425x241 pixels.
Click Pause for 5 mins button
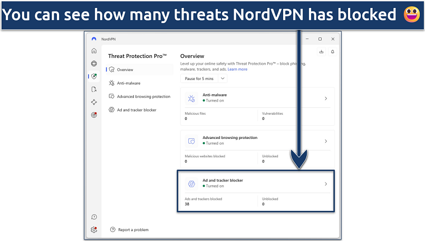click(x=199, y=78)
